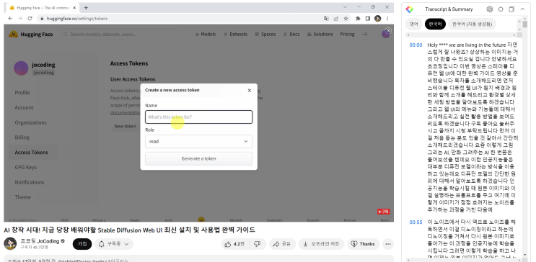Expand the 구독중 notification dropdown

114,244
